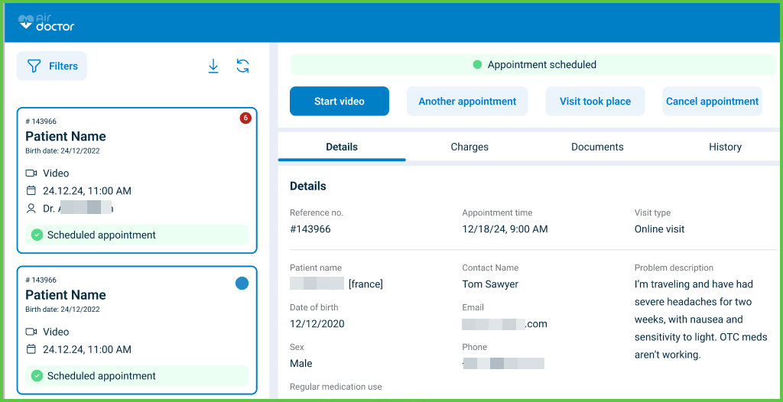Click the green checkmark on second card status
The width and height of the screenshot is (783, 402).
tap(37, 376)
